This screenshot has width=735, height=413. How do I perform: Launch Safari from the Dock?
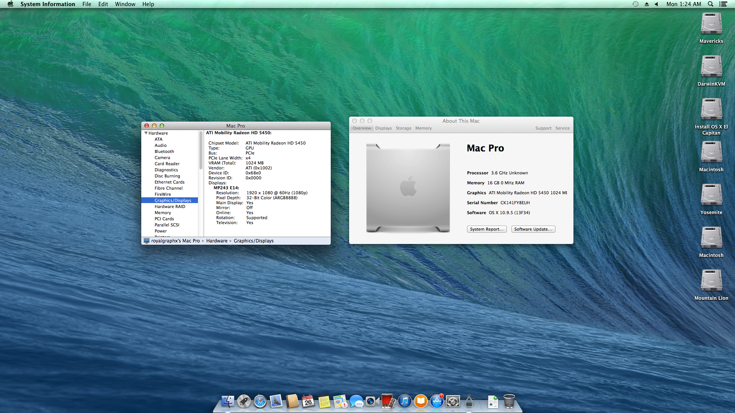(x=260, y=401)
